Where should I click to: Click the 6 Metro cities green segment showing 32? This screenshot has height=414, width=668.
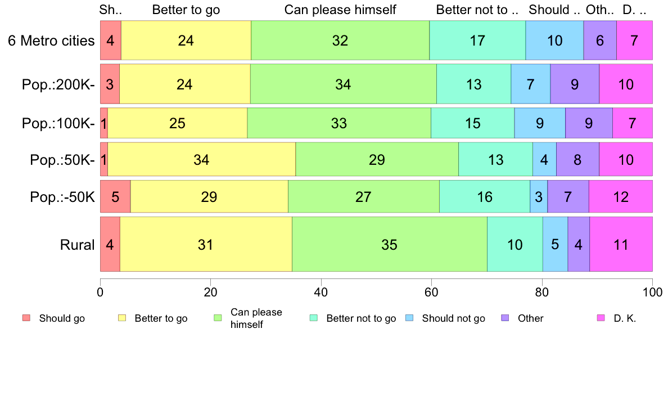[340, 40]
